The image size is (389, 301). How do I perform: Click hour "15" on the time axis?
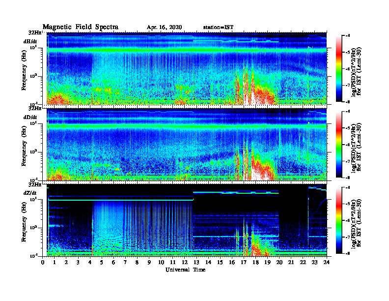click(x=220, y=262)
